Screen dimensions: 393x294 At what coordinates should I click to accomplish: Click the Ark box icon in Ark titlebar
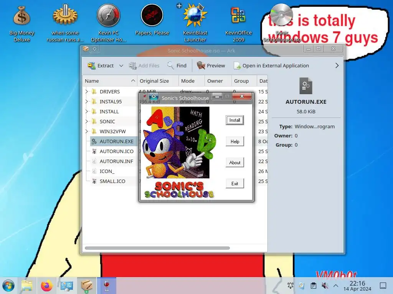(x=86, y=49)
